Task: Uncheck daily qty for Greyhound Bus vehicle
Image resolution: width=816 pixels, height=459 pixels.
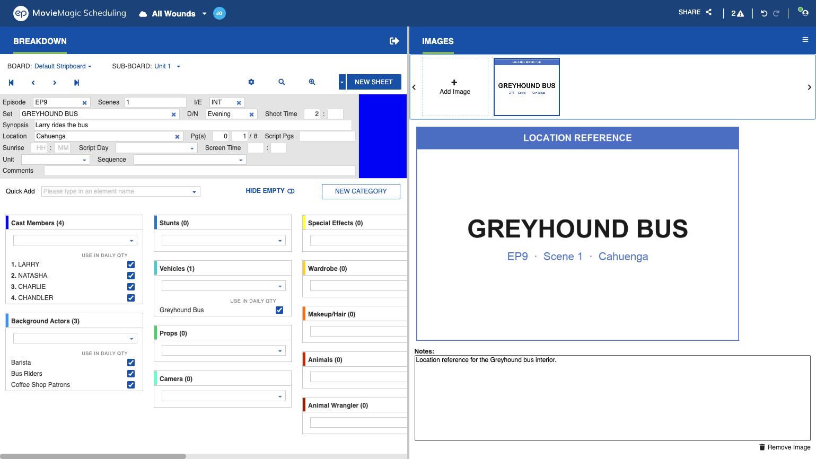Action: click(x=279, y=310)
